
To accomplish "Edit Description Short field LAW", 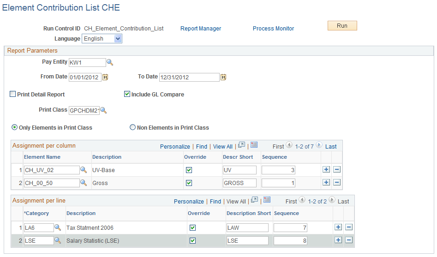I will click(247, 228).
